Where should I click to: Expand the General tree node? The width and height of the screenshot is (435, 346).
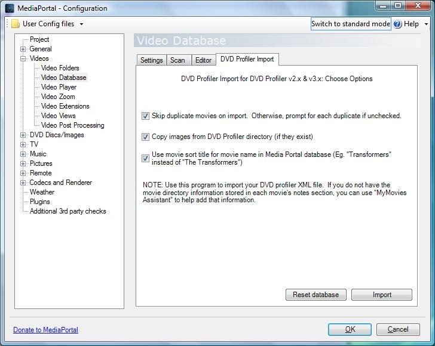[23, 49]
